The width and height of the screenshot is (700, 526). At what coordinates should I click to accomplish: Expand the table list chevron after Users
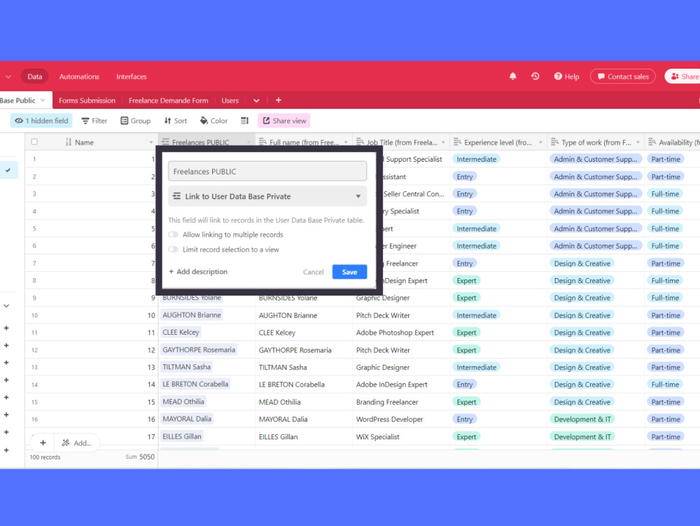click(x=256, y=100)
